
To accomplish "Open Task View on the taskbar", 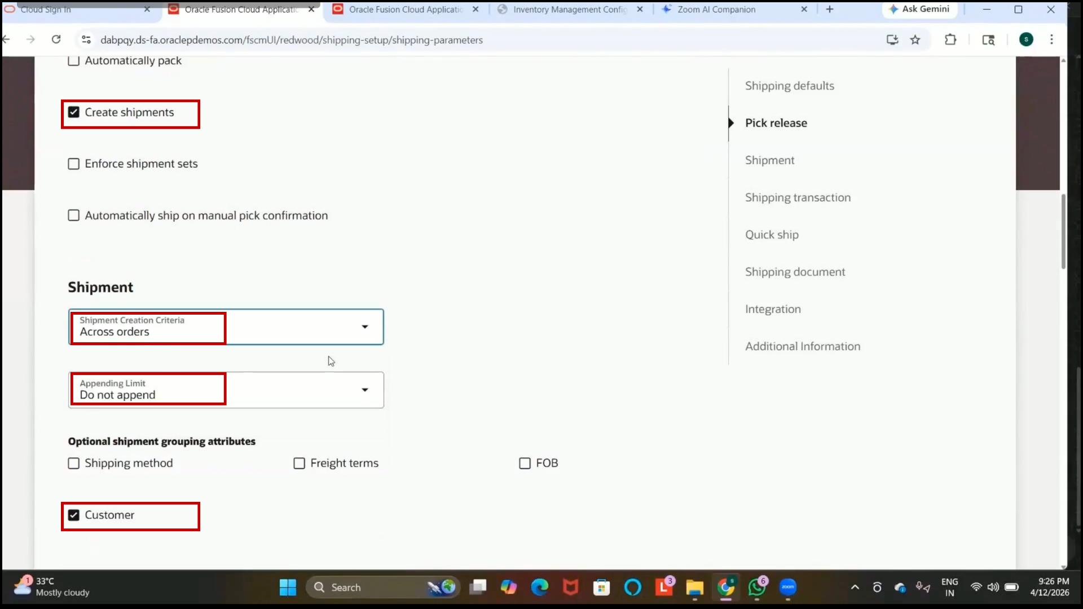I will pyautogui.click(x=478, y=588).
